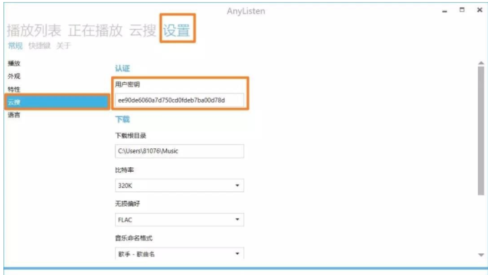Select 播放 in settings sidebar

point(14,63)
